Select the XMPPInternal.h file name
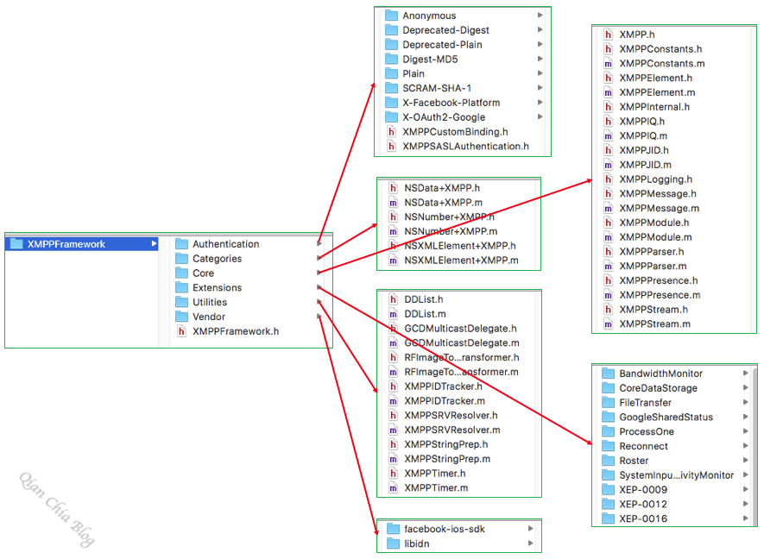Image resolution: width=764 pixels, height=559 pixels. point(654,107)
